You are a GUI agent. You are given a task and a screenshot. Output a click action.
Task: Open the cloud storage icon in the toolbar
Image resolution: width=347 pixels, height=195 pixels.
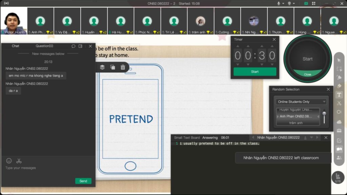339,122
